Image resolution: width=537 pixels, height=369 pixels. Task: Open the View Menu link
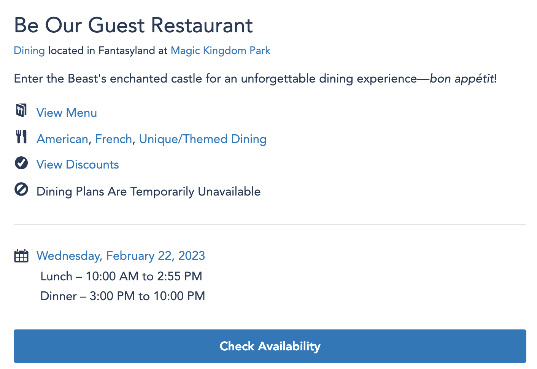(67, 113)
